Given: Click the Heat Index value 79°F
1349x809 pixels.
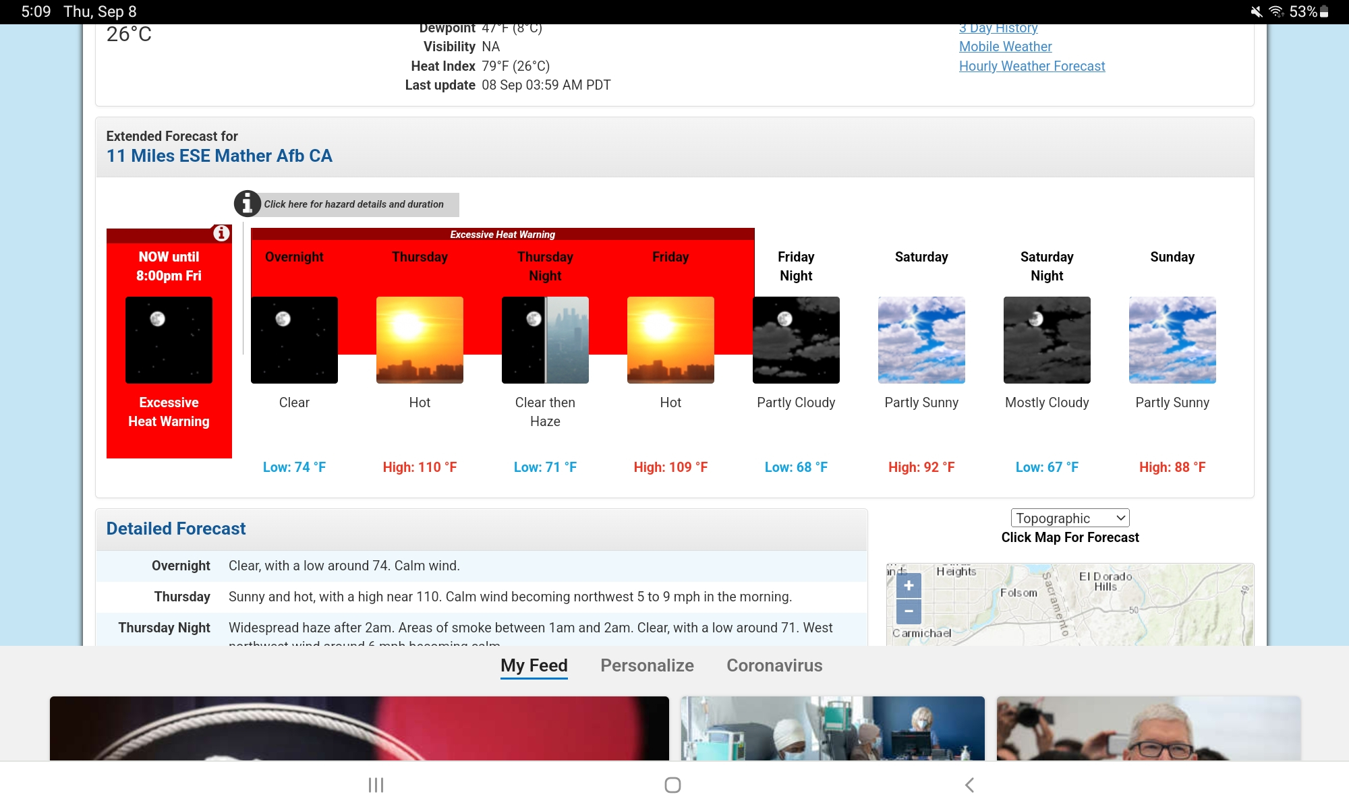Looking at the screenshot, I should [x=515, y=66].
